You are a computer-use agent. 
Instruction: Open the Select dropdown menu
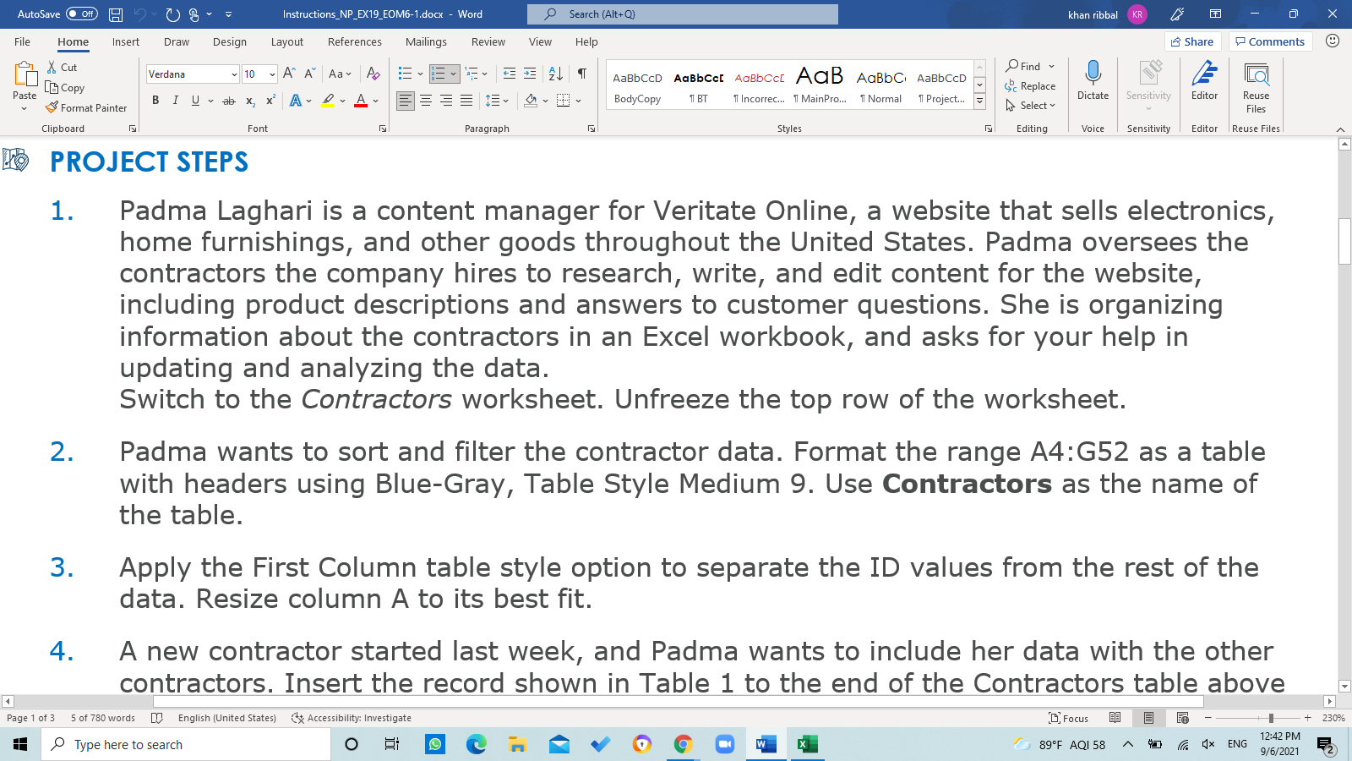pyautogui.click(x=1030, y=106)
